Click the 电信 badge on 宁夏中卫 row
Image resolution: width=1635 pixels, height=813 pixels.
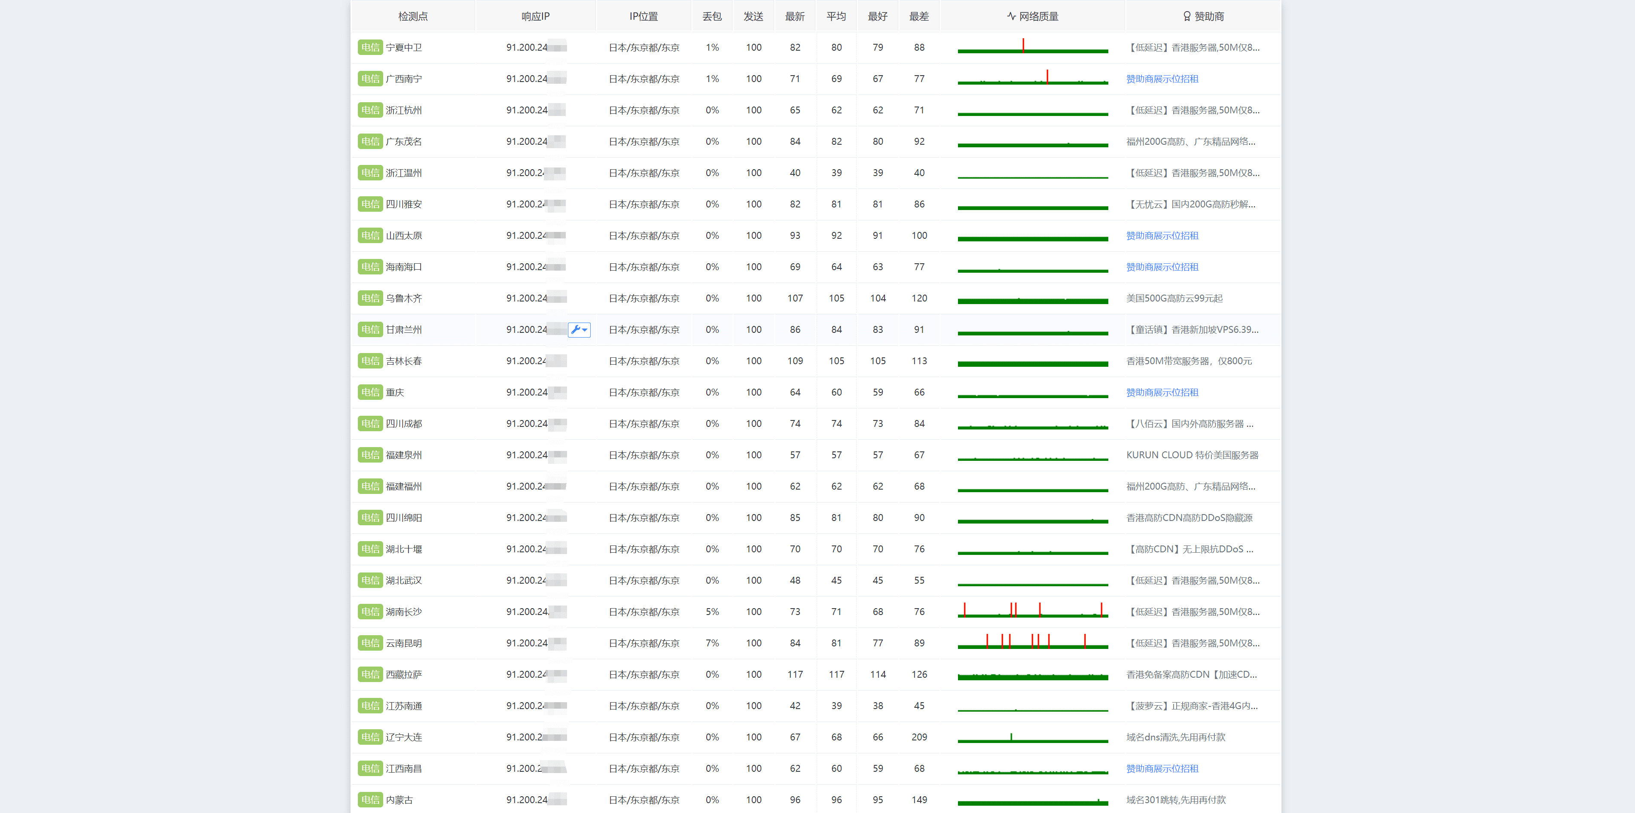(x=370, y=48)
